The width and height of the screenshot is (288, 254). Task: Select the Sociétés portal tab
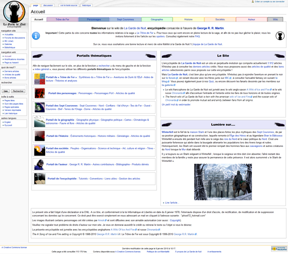[220, 19]
